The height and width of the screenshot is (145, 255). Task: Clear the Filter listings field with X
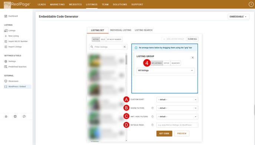pos(125,47)
